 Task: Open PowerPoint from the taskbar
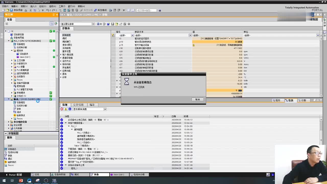(x=21, y=181)
